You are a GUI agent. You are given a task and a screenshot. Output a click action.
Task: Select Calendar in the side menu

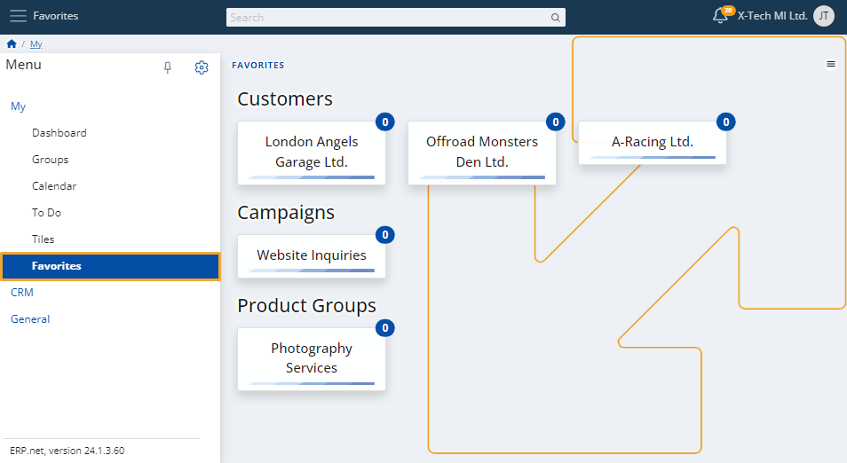click(x=54, y=186)
